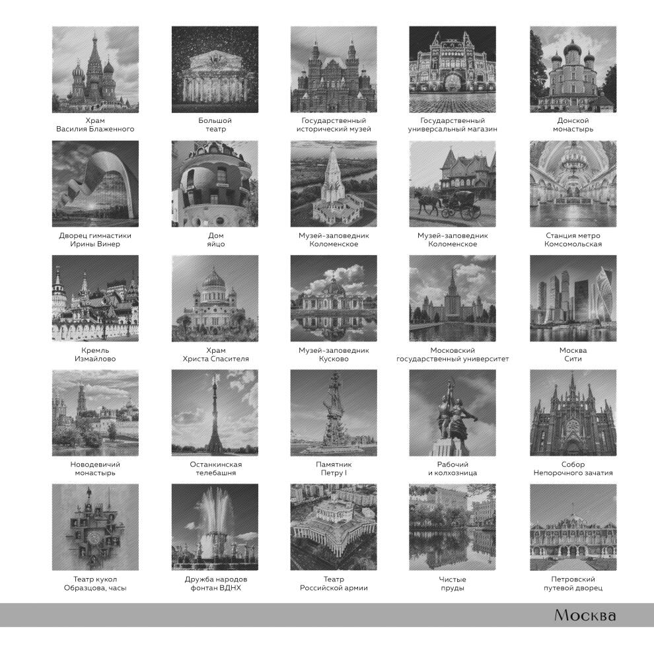Click the Станция метро Комсомольская photo
654x654 pixels.
pyautogui.click(x=573, y=184)
